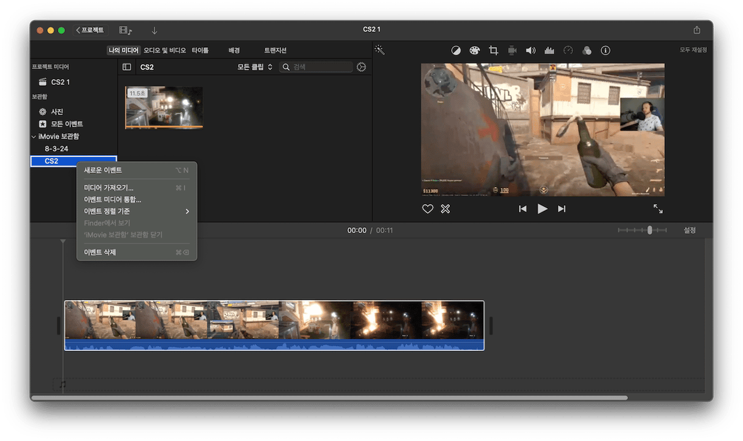This screenshot has width=743, height=441.
Task: Choose 이벤트 삭제 from context menu
Action: 100,252
